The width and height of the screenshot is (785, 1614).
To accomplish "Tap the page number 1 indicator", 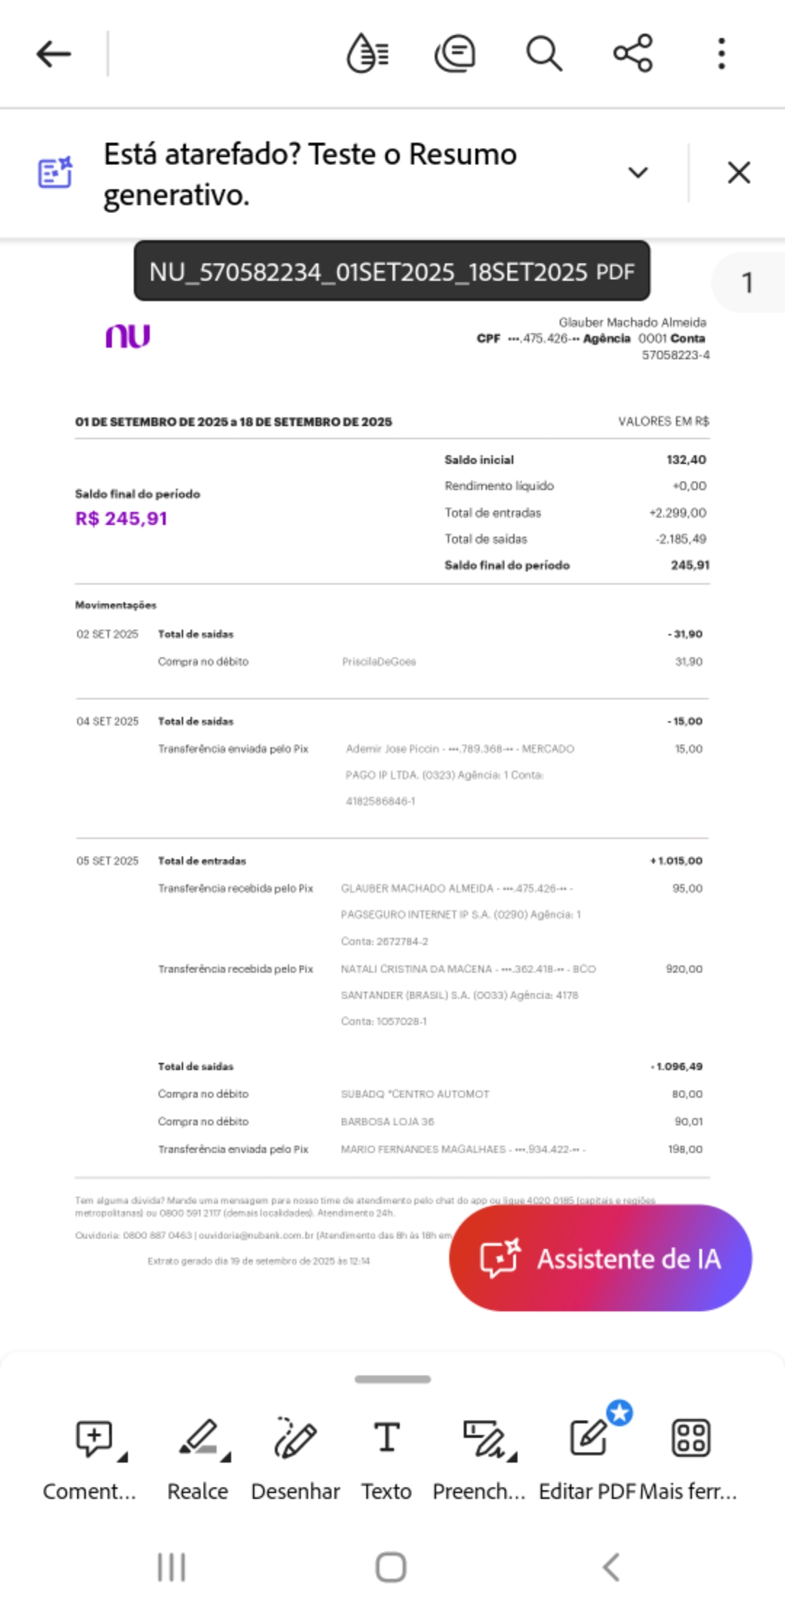I will click(x=747, y=283).
